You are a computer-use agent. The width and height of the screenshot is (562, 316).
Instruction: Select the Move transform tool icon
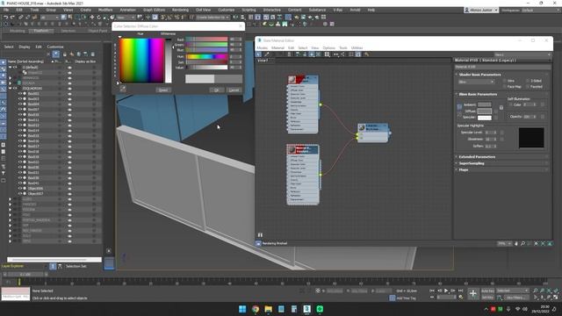[x=91, y=18]
